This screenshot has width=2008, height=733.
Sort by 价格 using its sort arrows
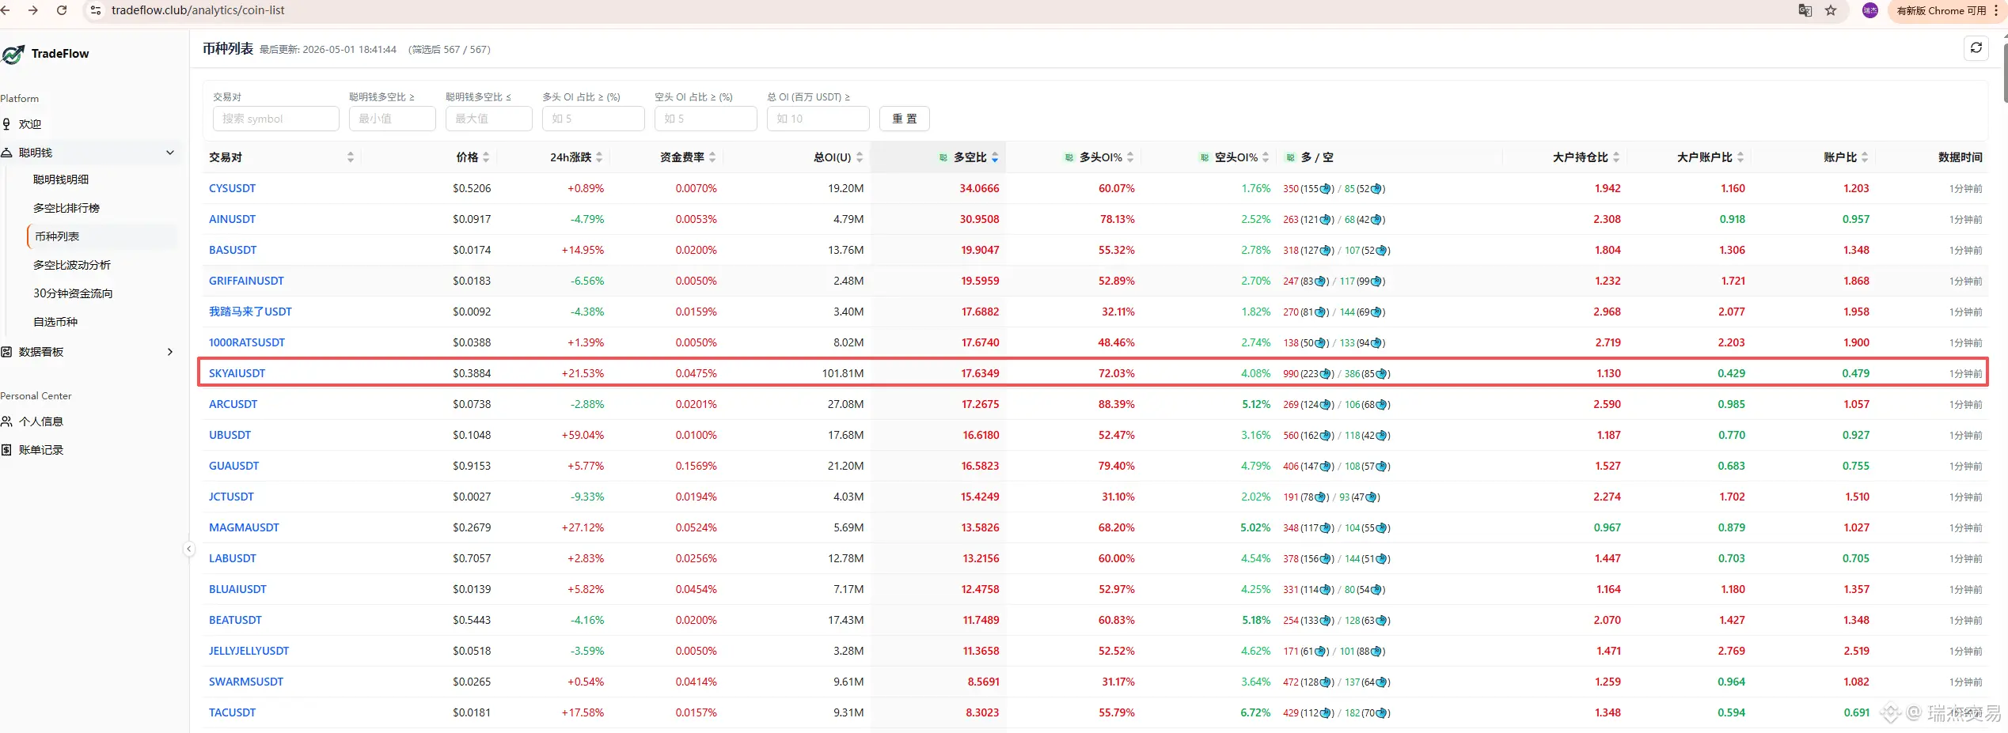[486, 157]
